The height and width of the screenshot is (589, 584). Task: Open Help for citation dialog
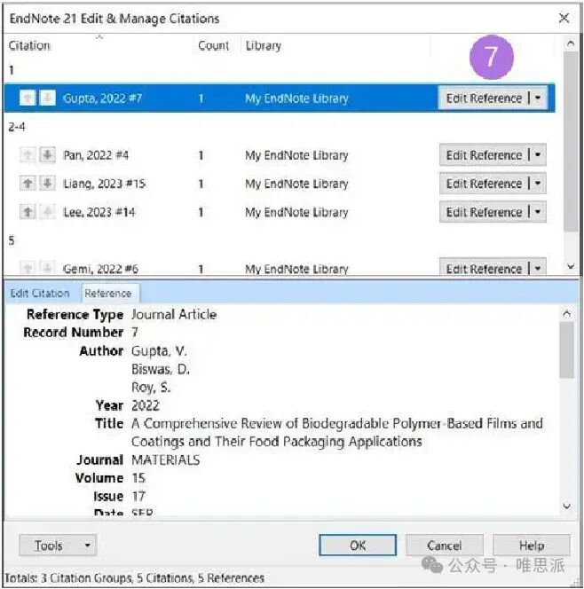click(x=532, y=545)
